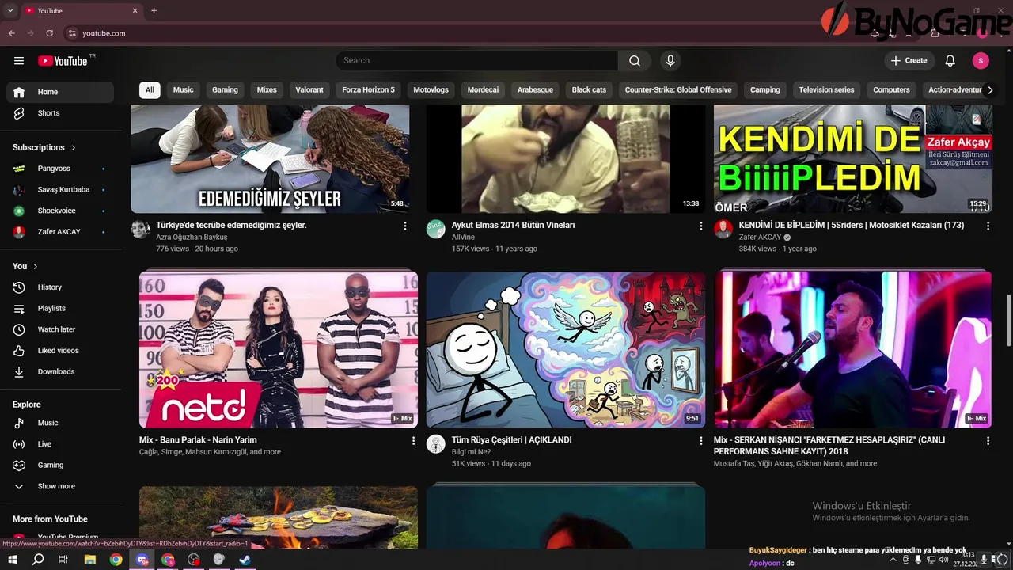This screenshot has height=570, width=1013.
Task: Open Serkan Nişancı concert thumbnail
Action: click(853, 350)
